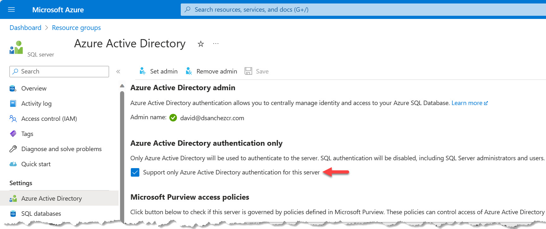Collapse the left navigation pane
Image resolution: width=546 pixels, height=229 pixels.
coord(118,72)
